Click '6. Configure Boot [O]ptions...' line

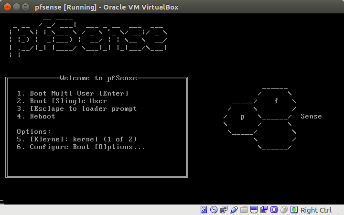coord(81,147)
